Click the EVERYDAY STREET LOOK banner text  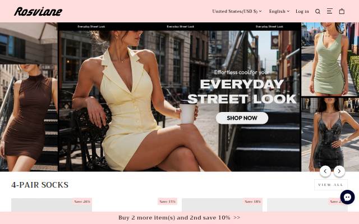pyautogui.click(x=242, y=91)
